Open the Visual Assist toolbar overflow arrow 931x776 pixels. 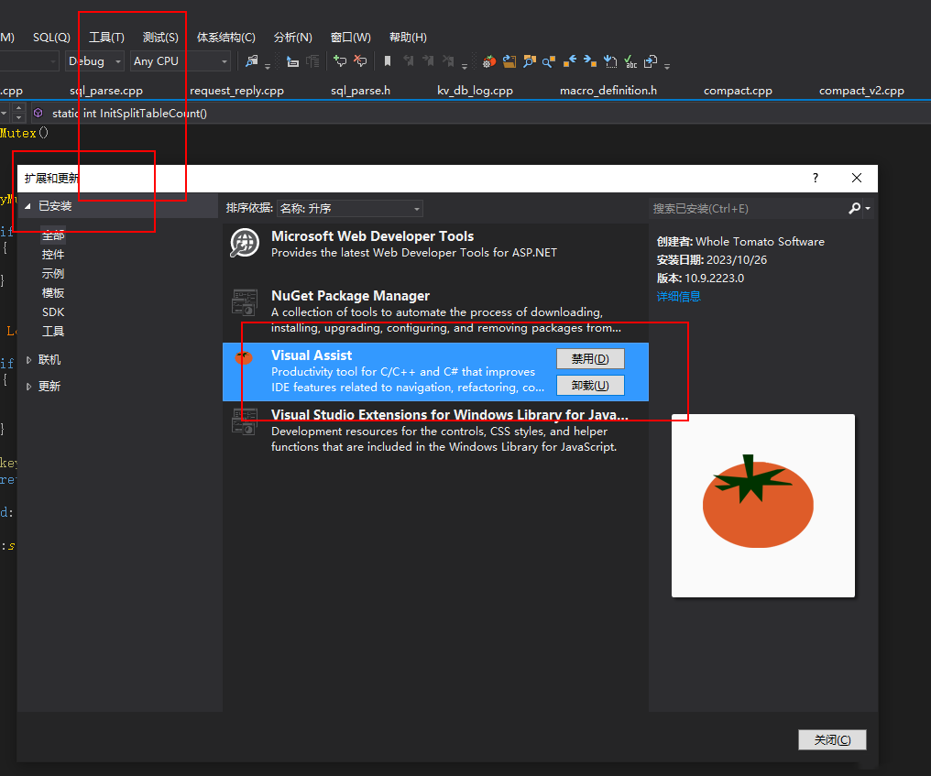[x=667, y=67]
